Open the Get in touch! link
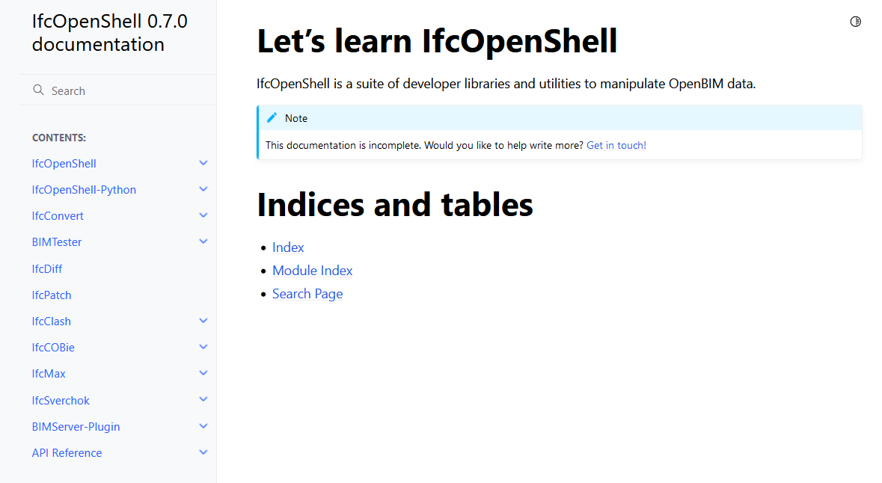This screenshot has width=882, height=483. click(616, 145)
